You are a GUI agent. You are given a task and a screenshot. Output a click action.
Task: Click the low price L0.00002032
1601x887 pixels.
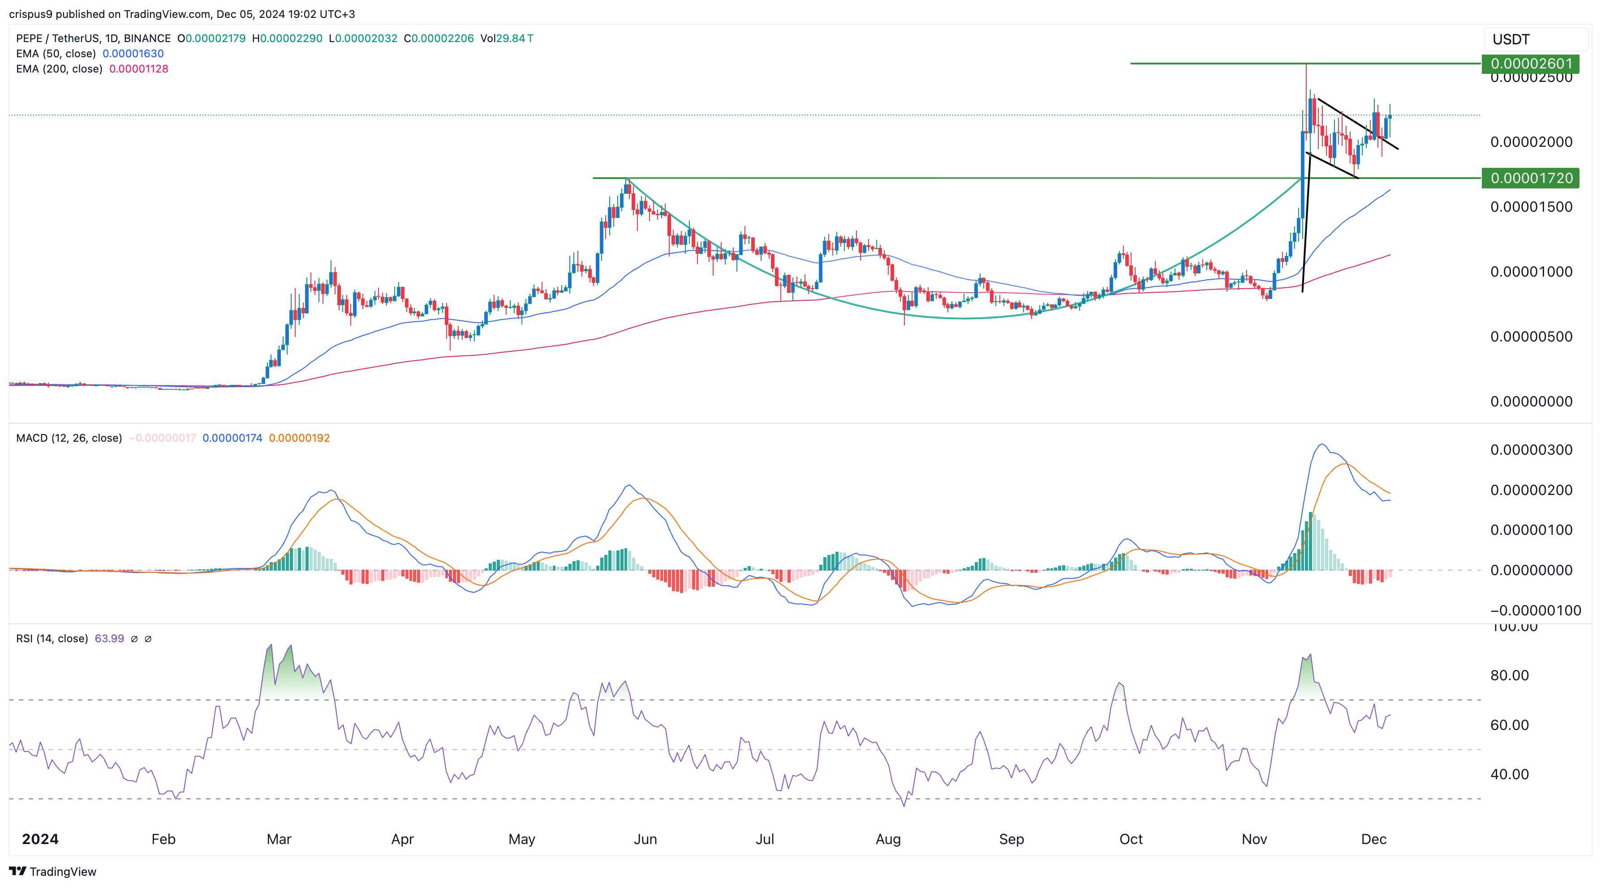pos(363,38)
